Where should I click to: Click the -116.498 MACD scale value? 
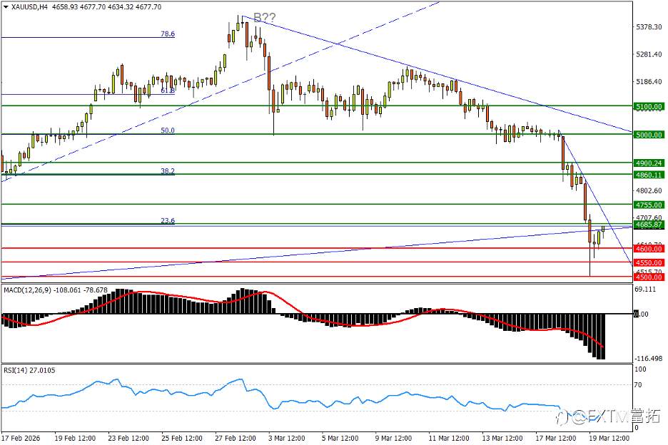(649, 359)
